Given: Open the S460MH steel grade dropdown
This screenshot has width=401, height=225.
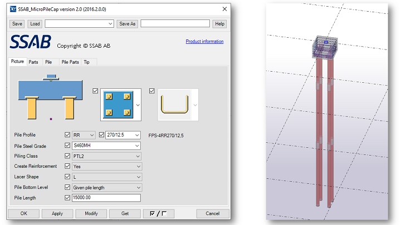Looking at the screenshot, I should coord(106,146).
